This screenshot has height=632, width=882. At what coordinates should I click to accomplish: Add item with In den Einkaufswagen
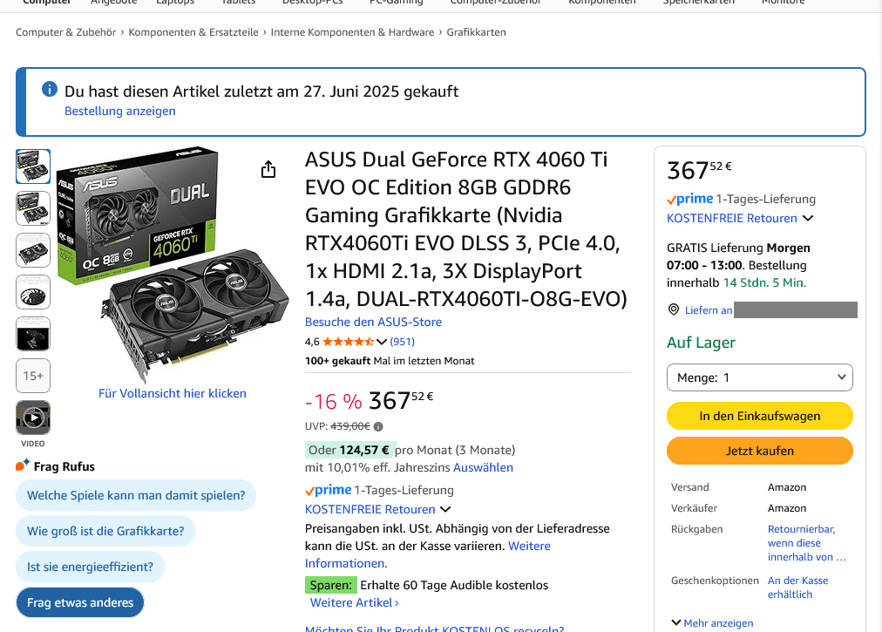759,416
